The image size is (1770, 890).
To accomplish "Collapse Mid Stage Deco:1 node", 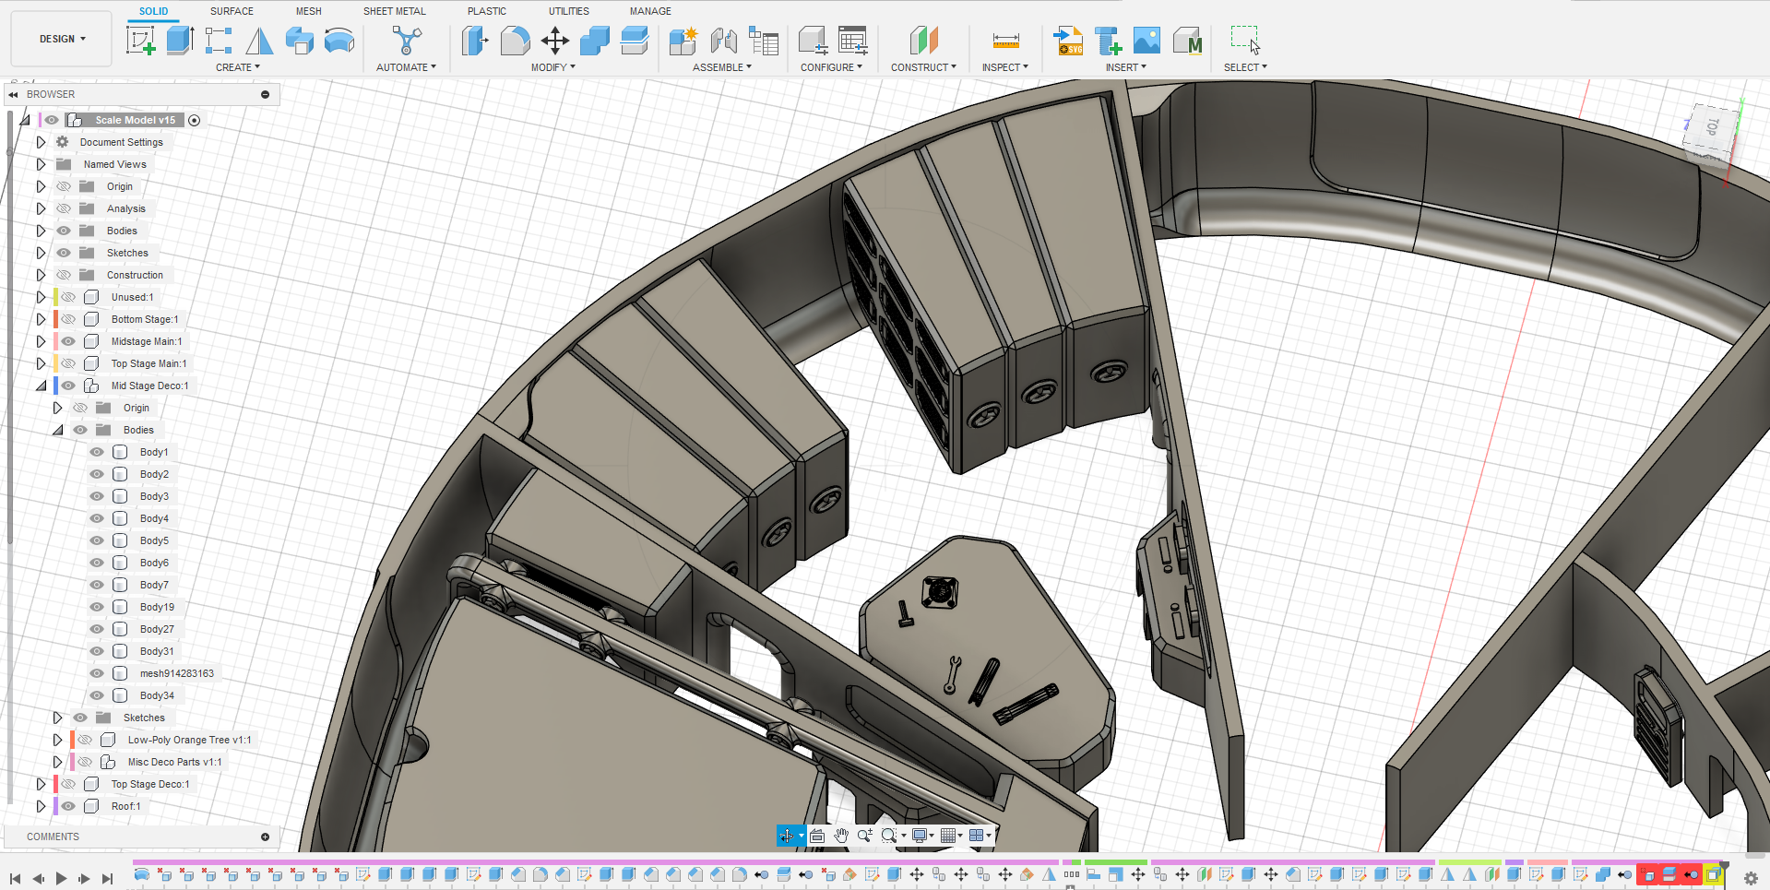I will pyautogui.click(x=41, y=386).
